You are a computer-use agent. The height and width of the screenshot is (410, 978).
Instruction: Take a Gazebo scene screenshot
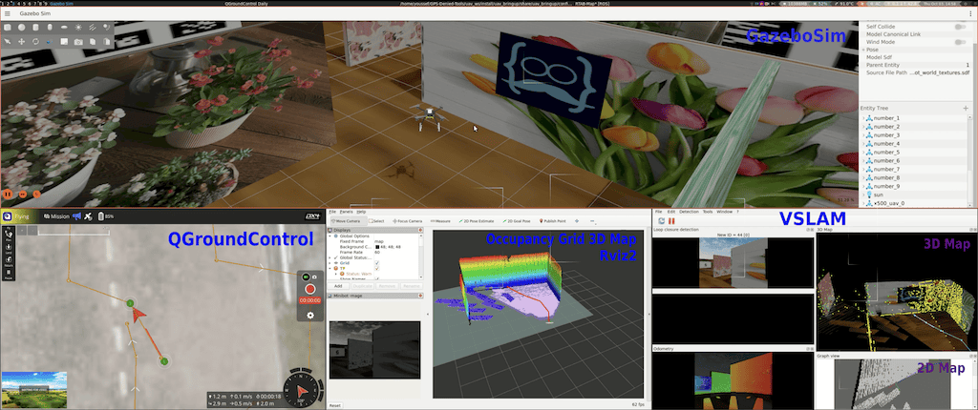78,42
